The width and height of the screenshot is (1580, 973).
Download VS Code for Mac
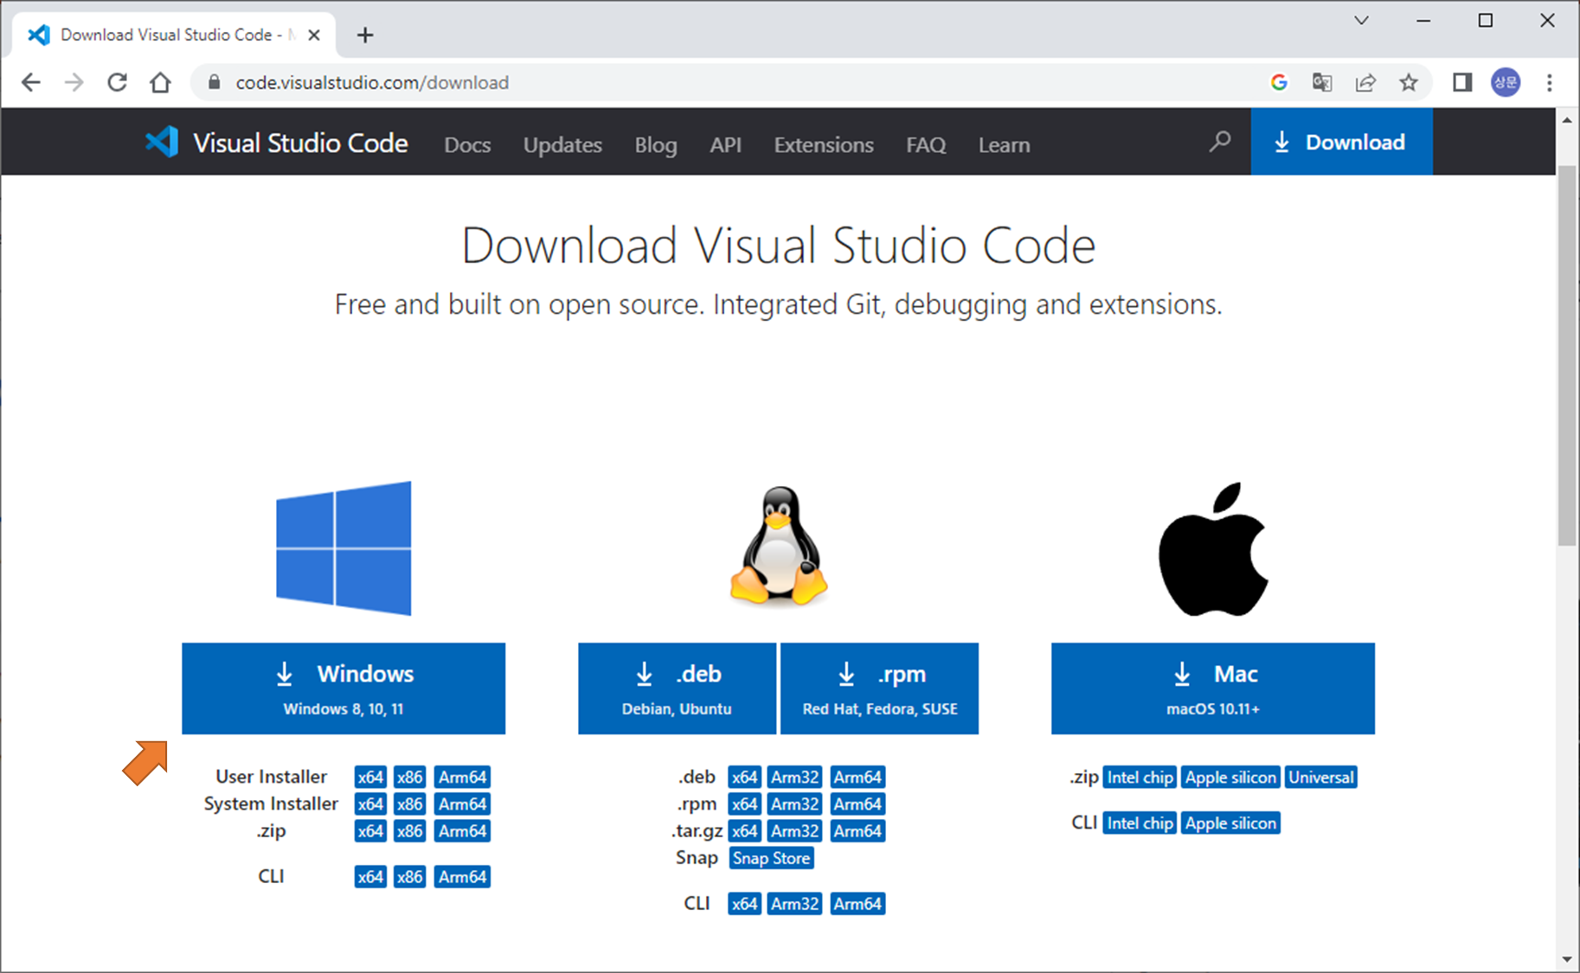tap(1213, 688)
